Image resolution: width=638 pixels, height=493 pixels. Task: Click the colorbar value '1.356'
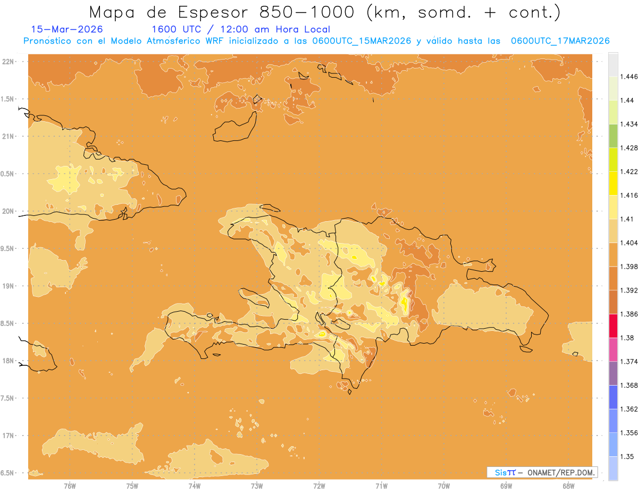(x=629, y=433)
